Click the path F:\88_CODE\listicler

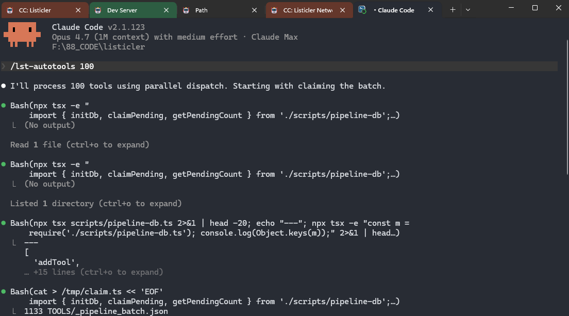click(98, 47)
